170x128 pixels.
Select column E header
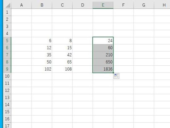tap(103, 5)
